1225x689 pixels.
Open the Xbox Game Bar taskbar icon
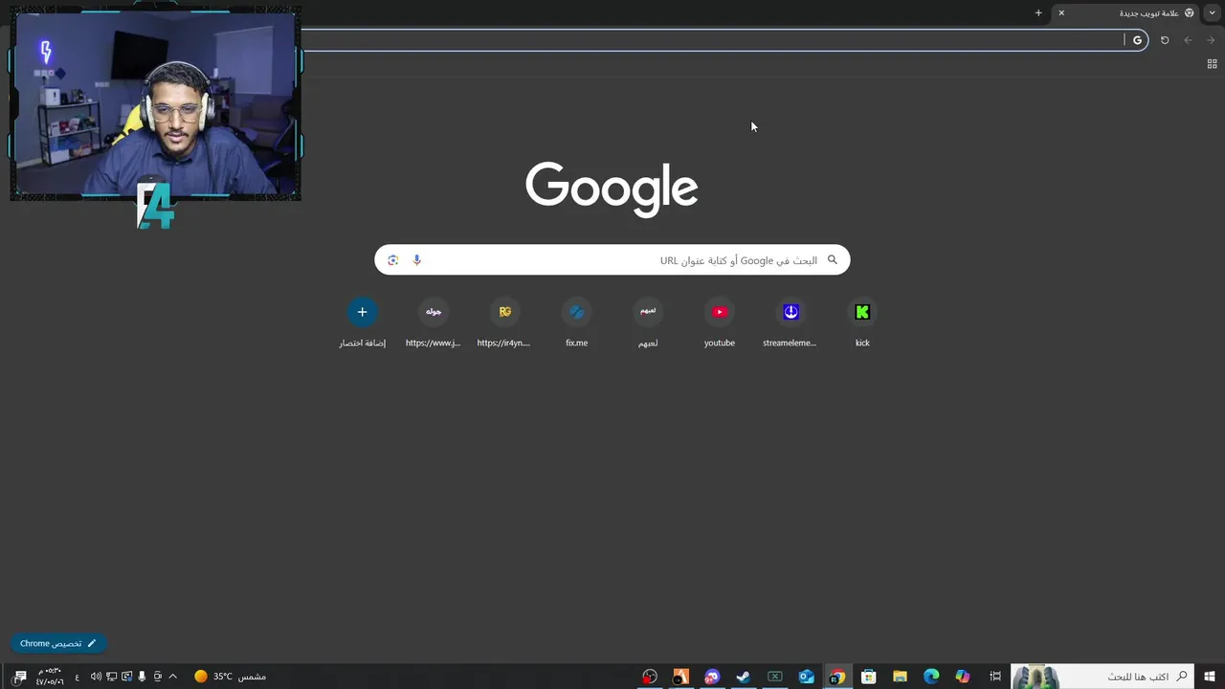(x=774, y=677)
